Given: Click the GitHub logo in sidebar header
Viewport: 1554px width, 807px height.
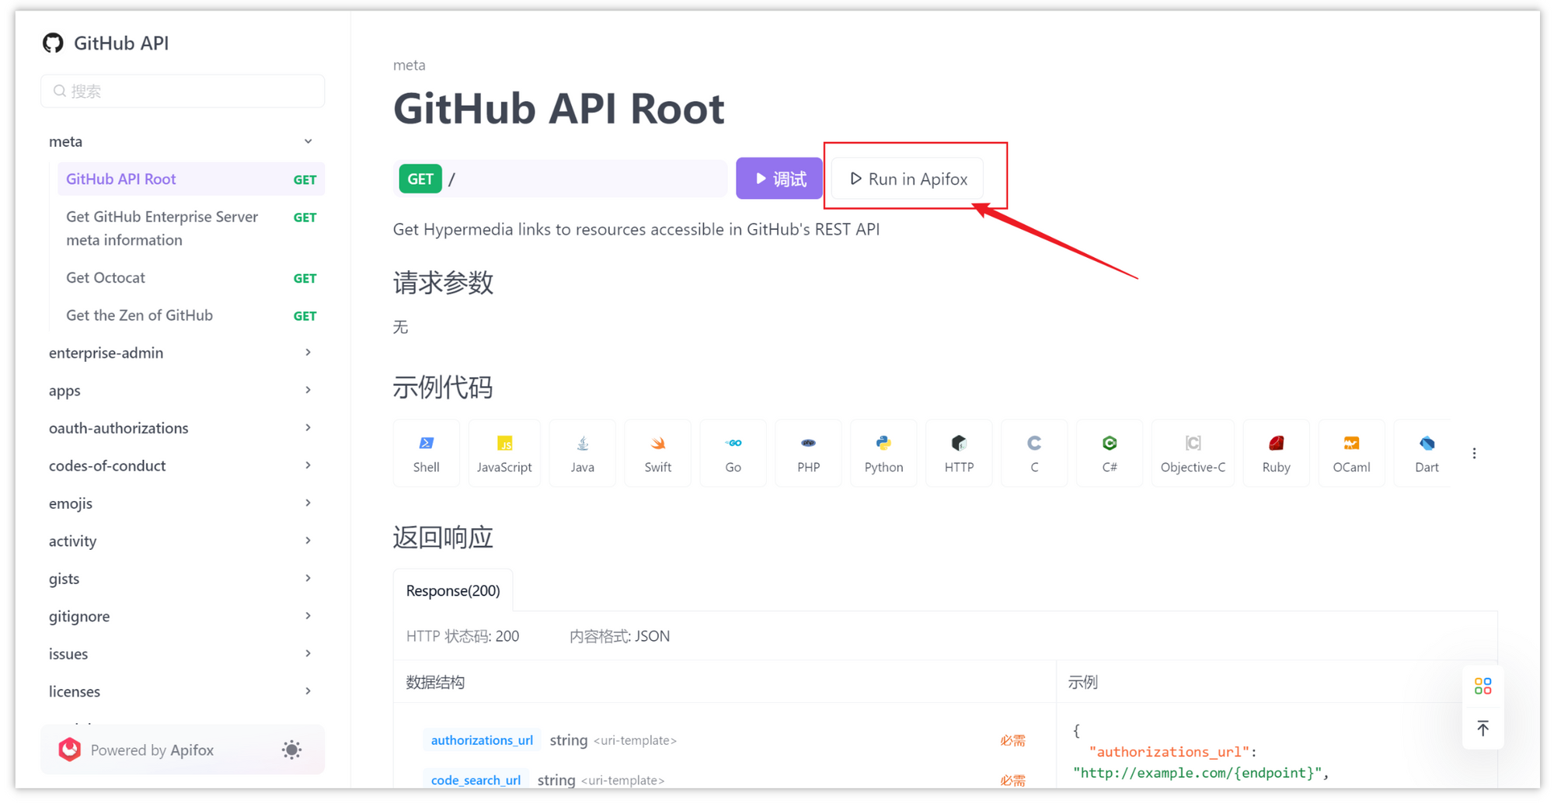Looking at the screenshot, I should click(53, 43).
